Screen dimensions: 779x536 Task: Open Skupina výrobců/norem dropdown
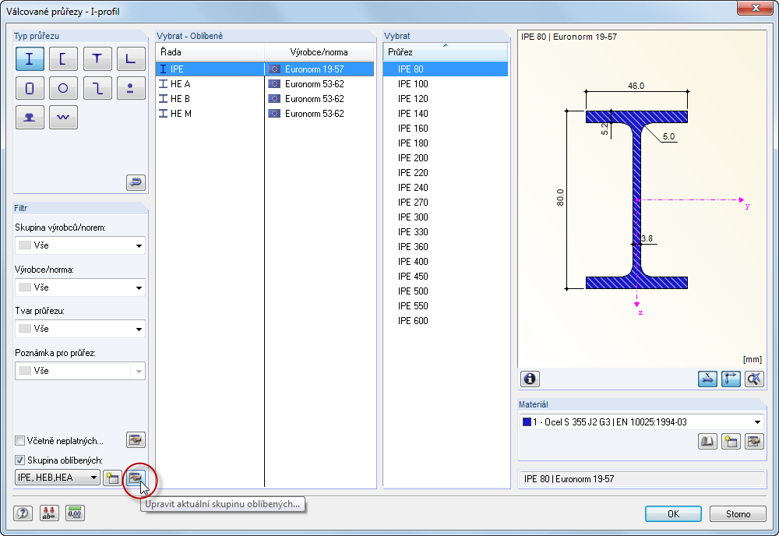(80, 245)
